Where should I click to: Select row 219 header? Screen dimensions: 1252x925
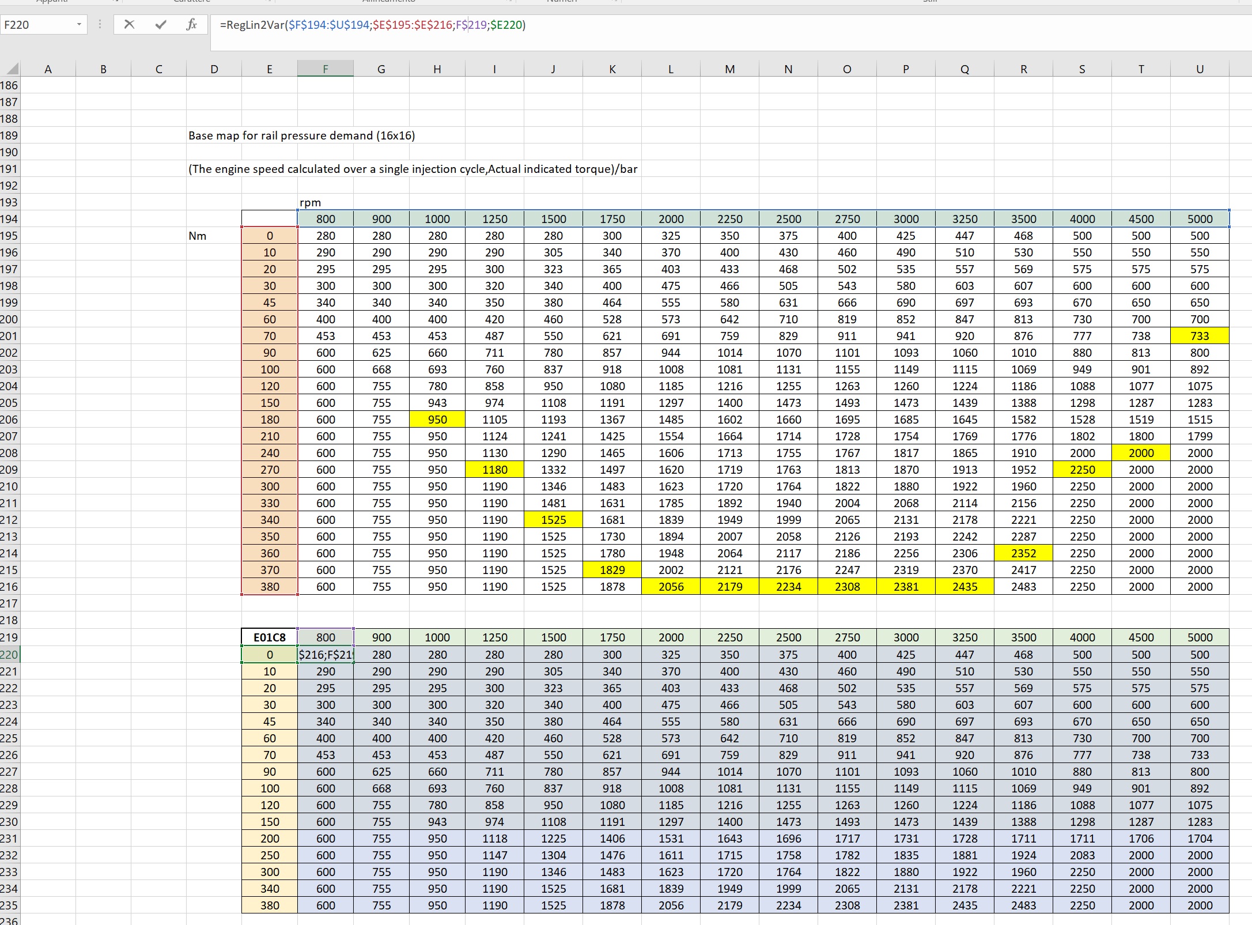tap(9, 637)
